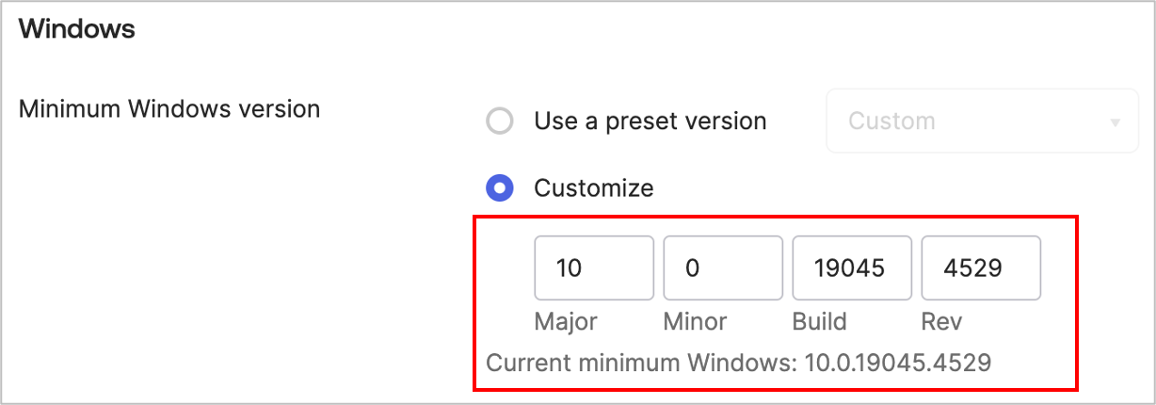Open the Custom preset version dropdown

pos(982,121)
